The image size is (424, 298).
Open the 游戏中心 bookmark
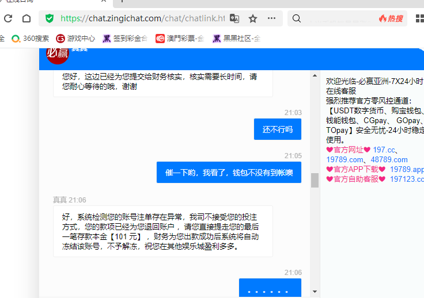[75, 39]
